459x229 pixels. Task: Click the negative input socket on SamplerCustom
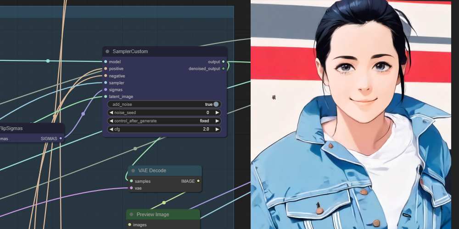pyautogui.click(x=106, y=76)
